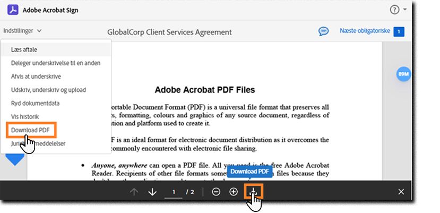Click the GlobalCorp Client Services Agreement title

coord(169,32)
